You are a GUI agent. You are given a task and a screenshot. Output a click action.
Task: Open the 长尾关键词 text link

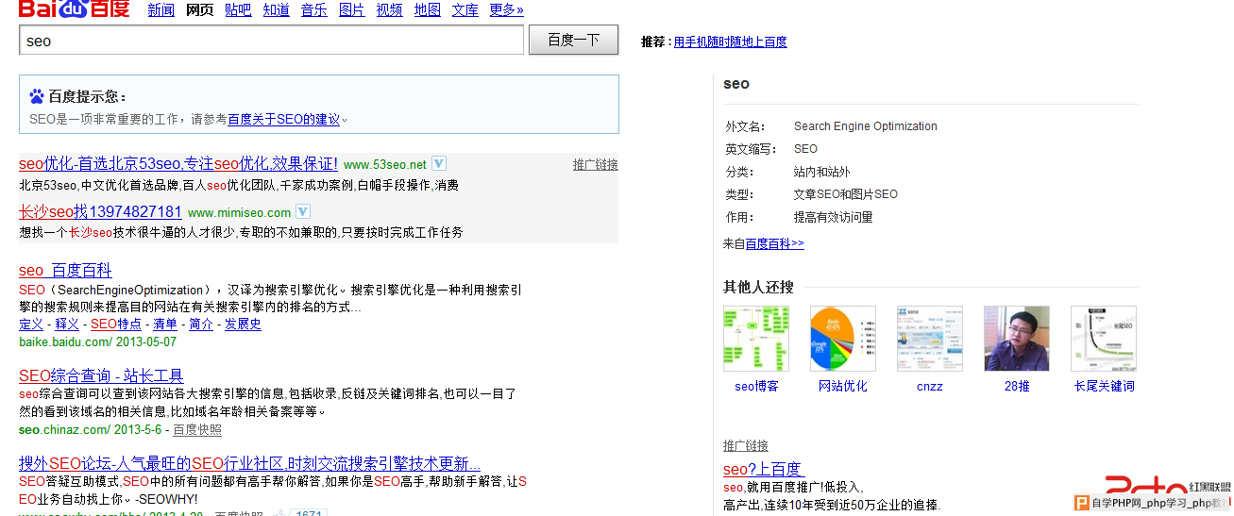pos(1104,386)
